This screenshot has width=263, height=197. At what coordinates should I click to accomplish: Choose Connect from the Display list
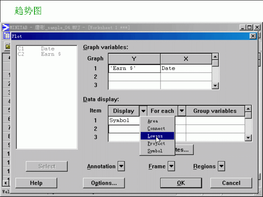(x=156, y=128)
